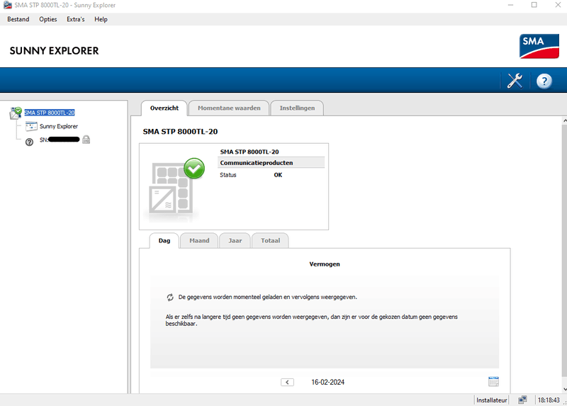
Task: Click the Vermogen chart title
Action: click(x=325, y=264)
